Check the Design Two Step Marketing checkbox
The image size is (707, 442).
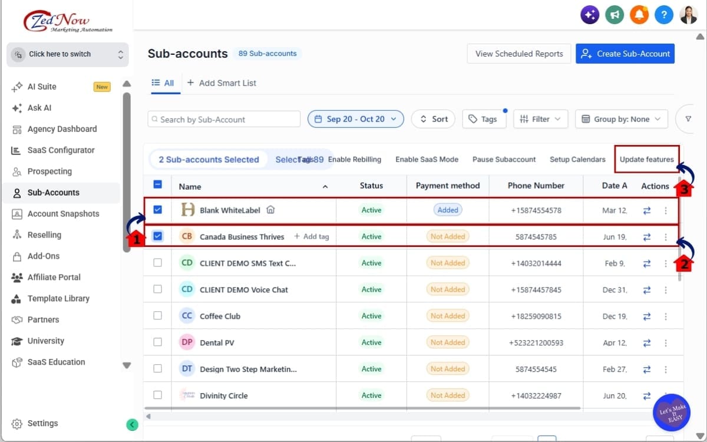(x=157, y=369)
